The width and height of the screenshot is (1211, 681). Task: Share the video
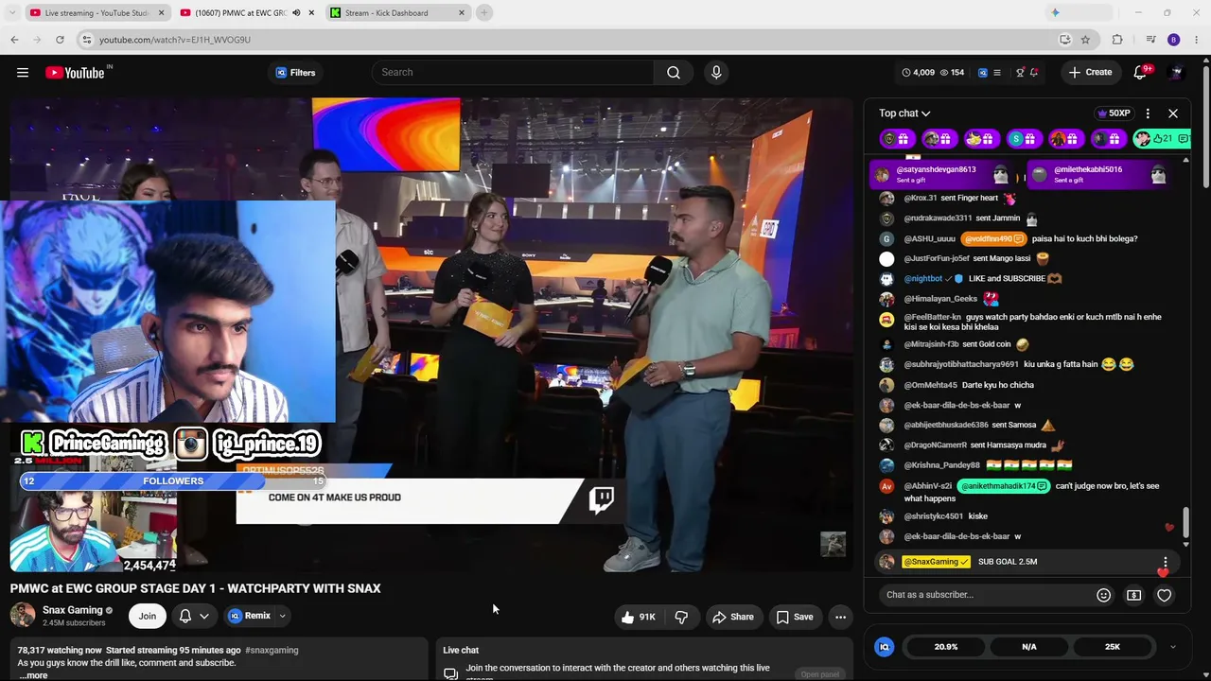pyautogui.click(x=733, y=617)
